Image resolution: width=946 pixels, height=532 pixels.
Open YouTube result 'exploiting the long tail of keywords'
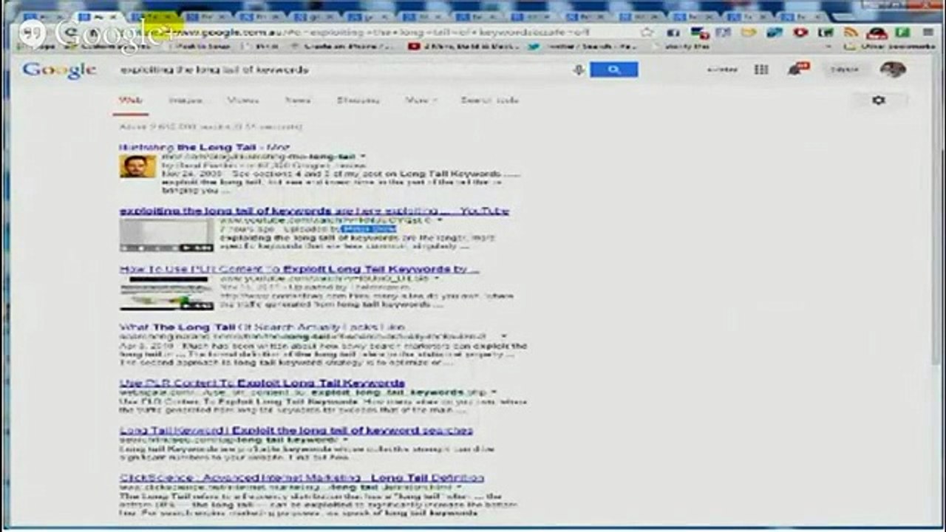(315, 211)
